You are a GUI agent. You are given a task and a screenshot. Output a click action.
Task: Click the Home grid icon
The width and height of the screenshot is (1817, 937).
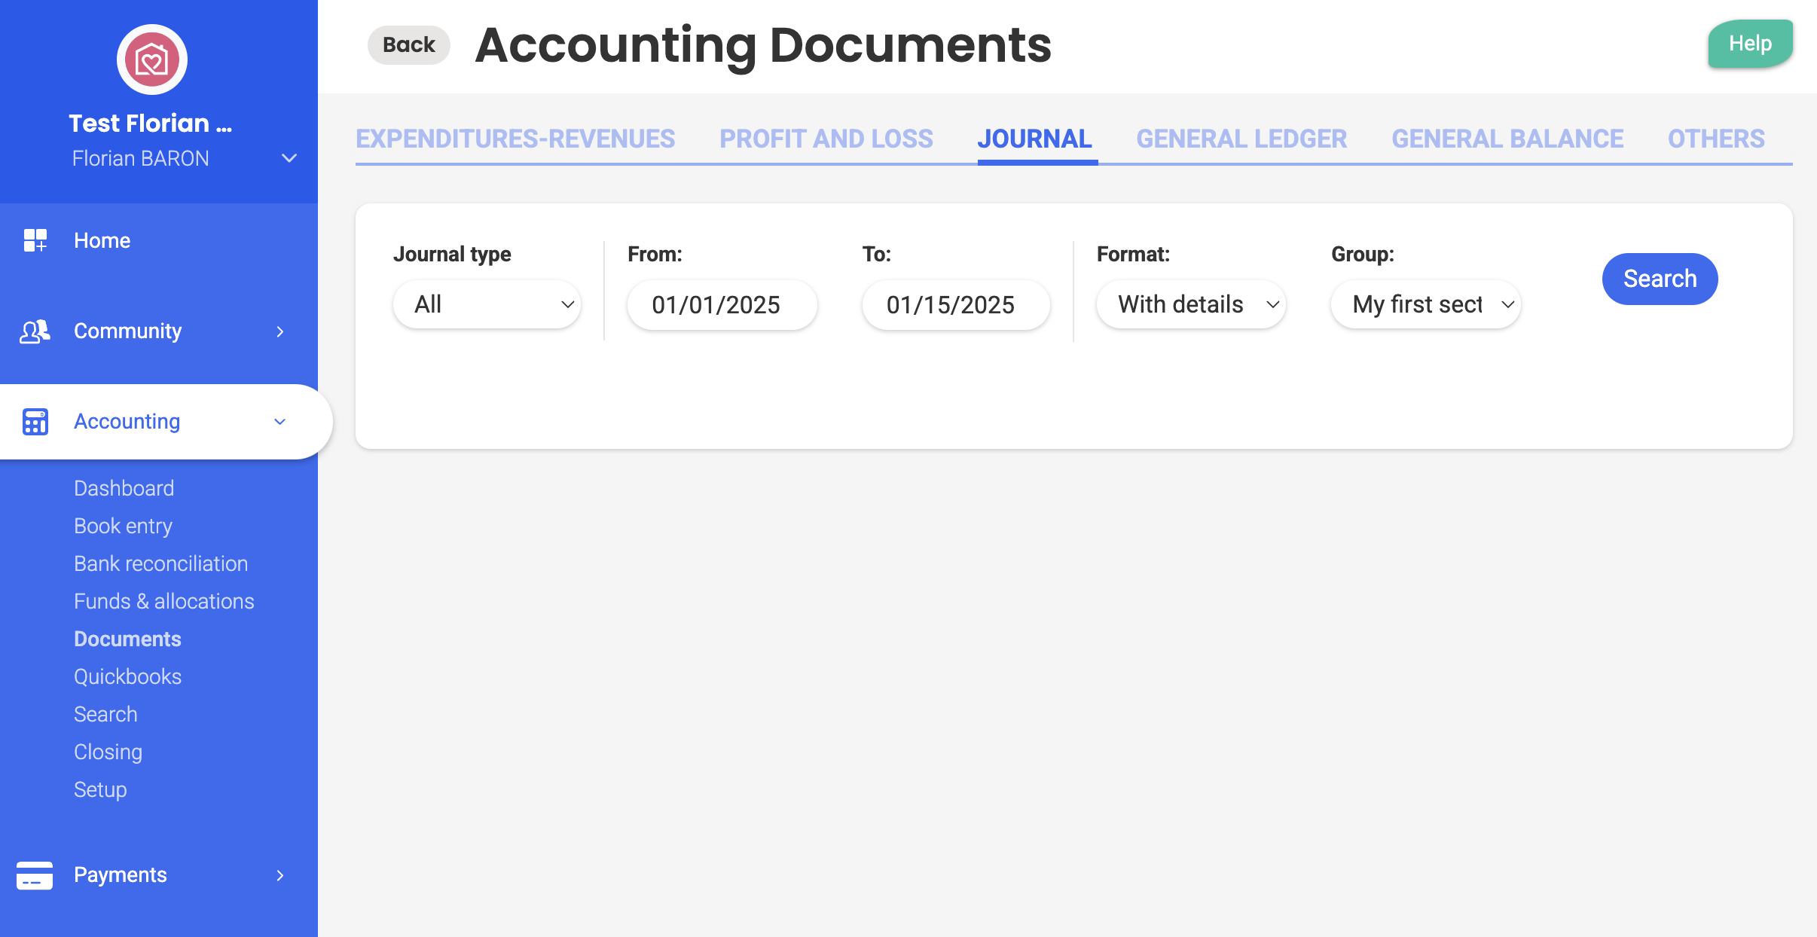point(35,240)
